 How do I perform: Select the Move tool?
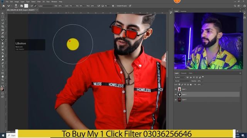coord(3,13)
